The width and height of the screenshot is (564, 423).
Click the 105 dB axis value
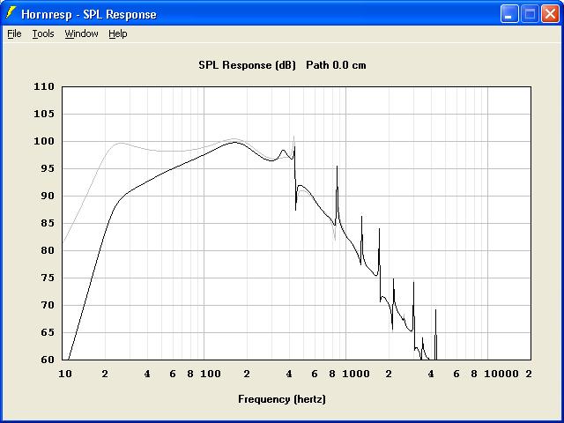[x=44, y=114]
